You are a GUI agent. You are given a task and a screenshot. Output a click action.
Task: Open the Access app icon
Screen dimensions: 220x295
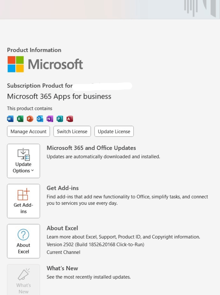click(70, 118)
